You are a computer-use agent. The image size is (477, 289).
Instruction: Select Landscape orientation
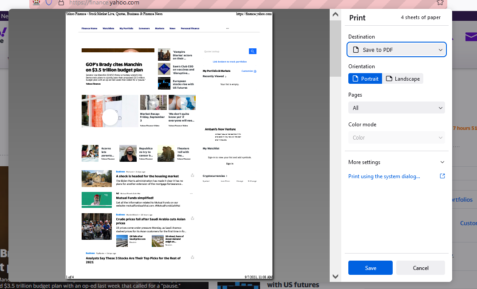coord(402,79)
